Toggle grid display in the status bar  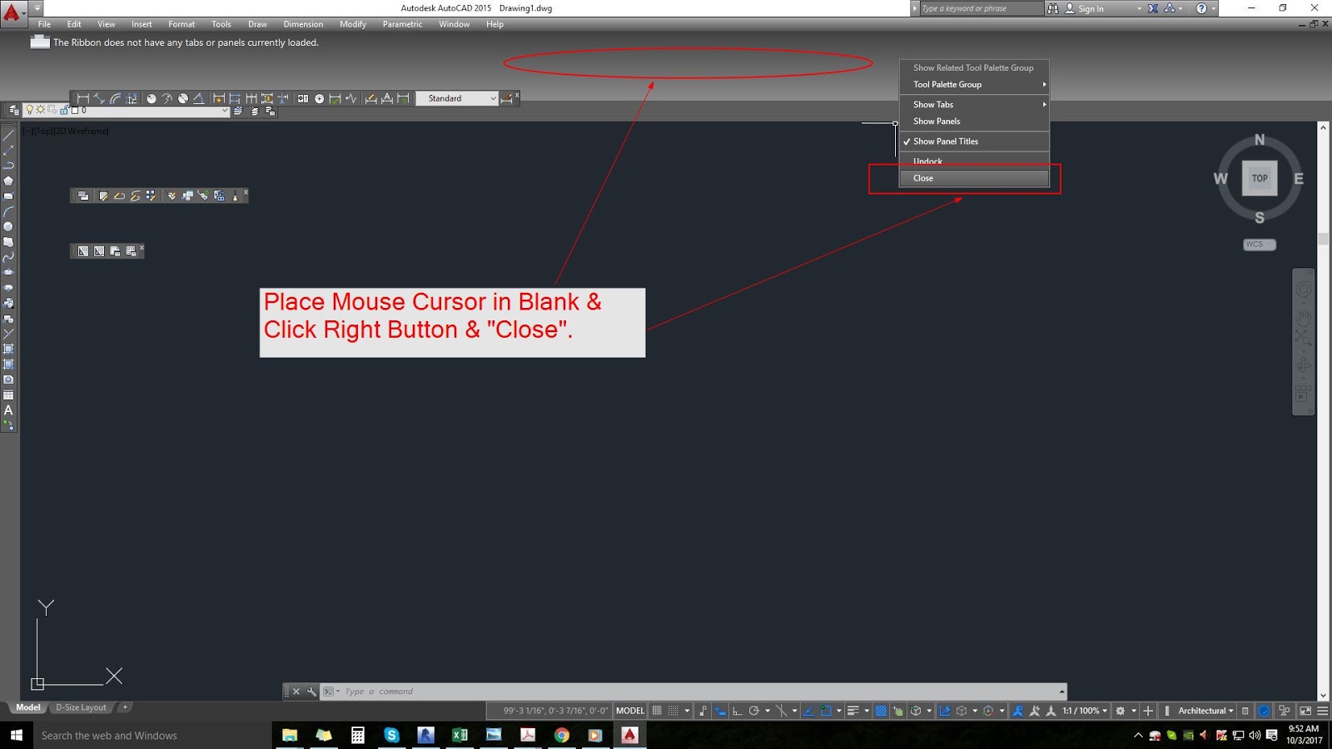click(x=658, y=711)
